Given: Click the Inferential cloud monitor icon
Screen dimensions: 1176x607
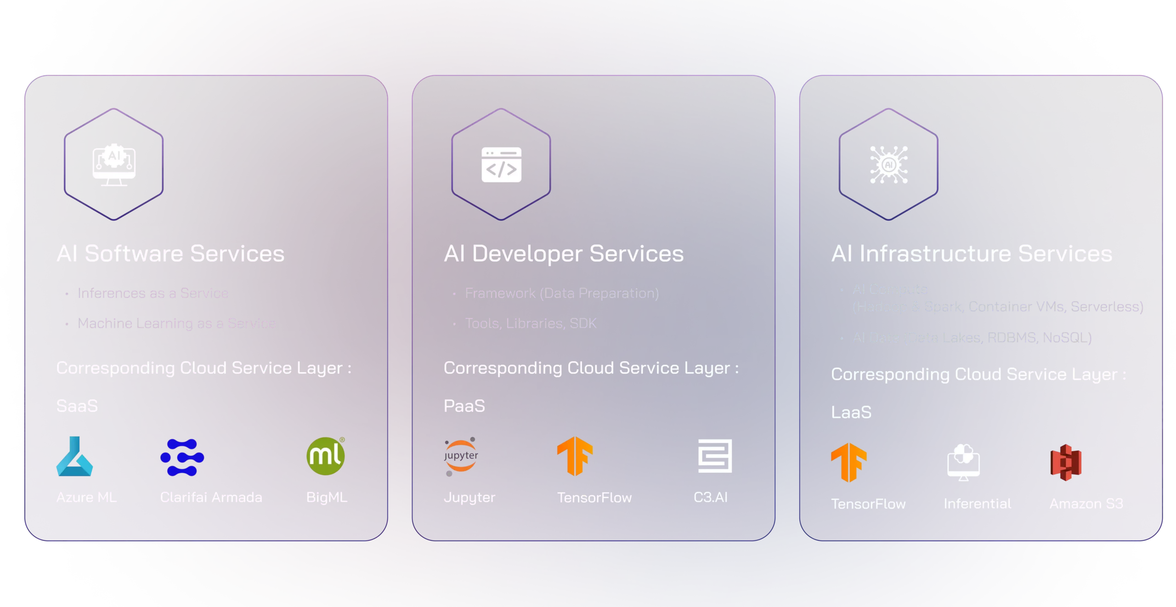Looking at the screenshot, I should point(963,462).
